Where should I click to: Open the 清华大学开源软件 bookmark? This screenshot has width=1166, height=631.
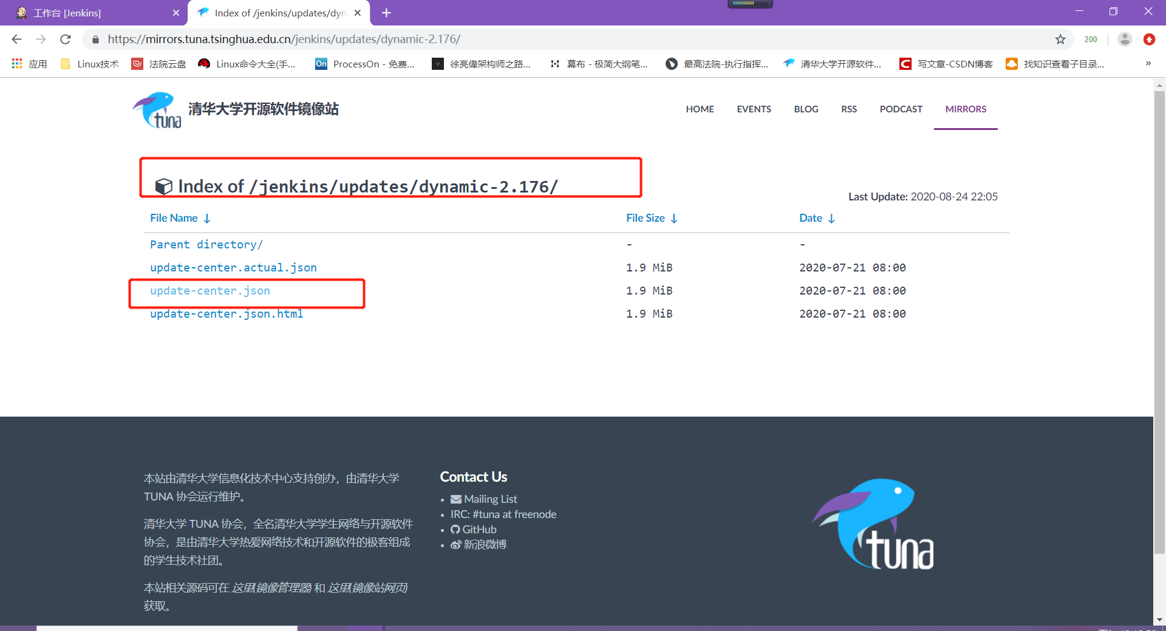point(833,64)
